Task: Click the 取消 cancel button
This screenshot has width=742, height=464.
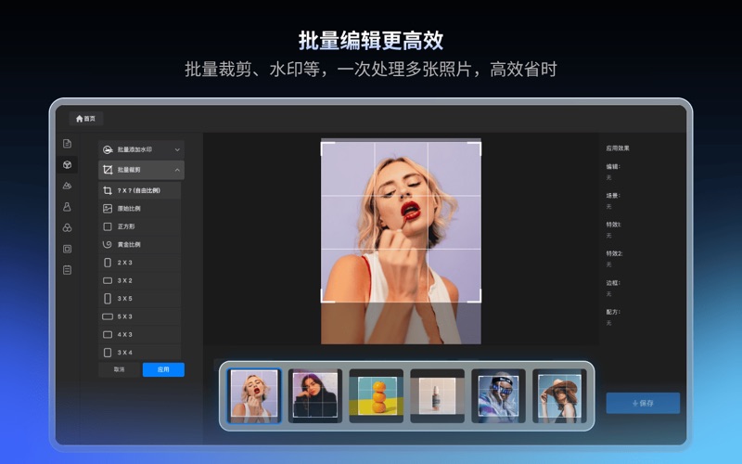Action: pos(119,369)
